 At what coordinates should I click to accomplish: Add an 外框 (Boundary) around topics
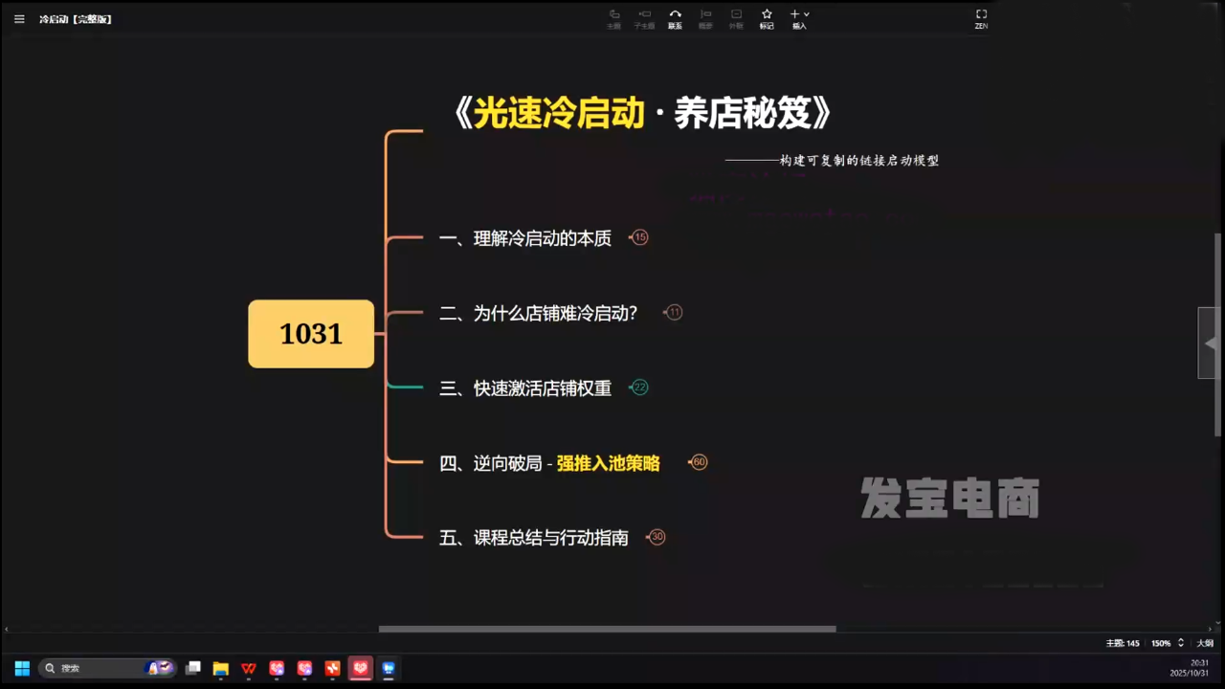pyautogui.click(x=736, y=17)
